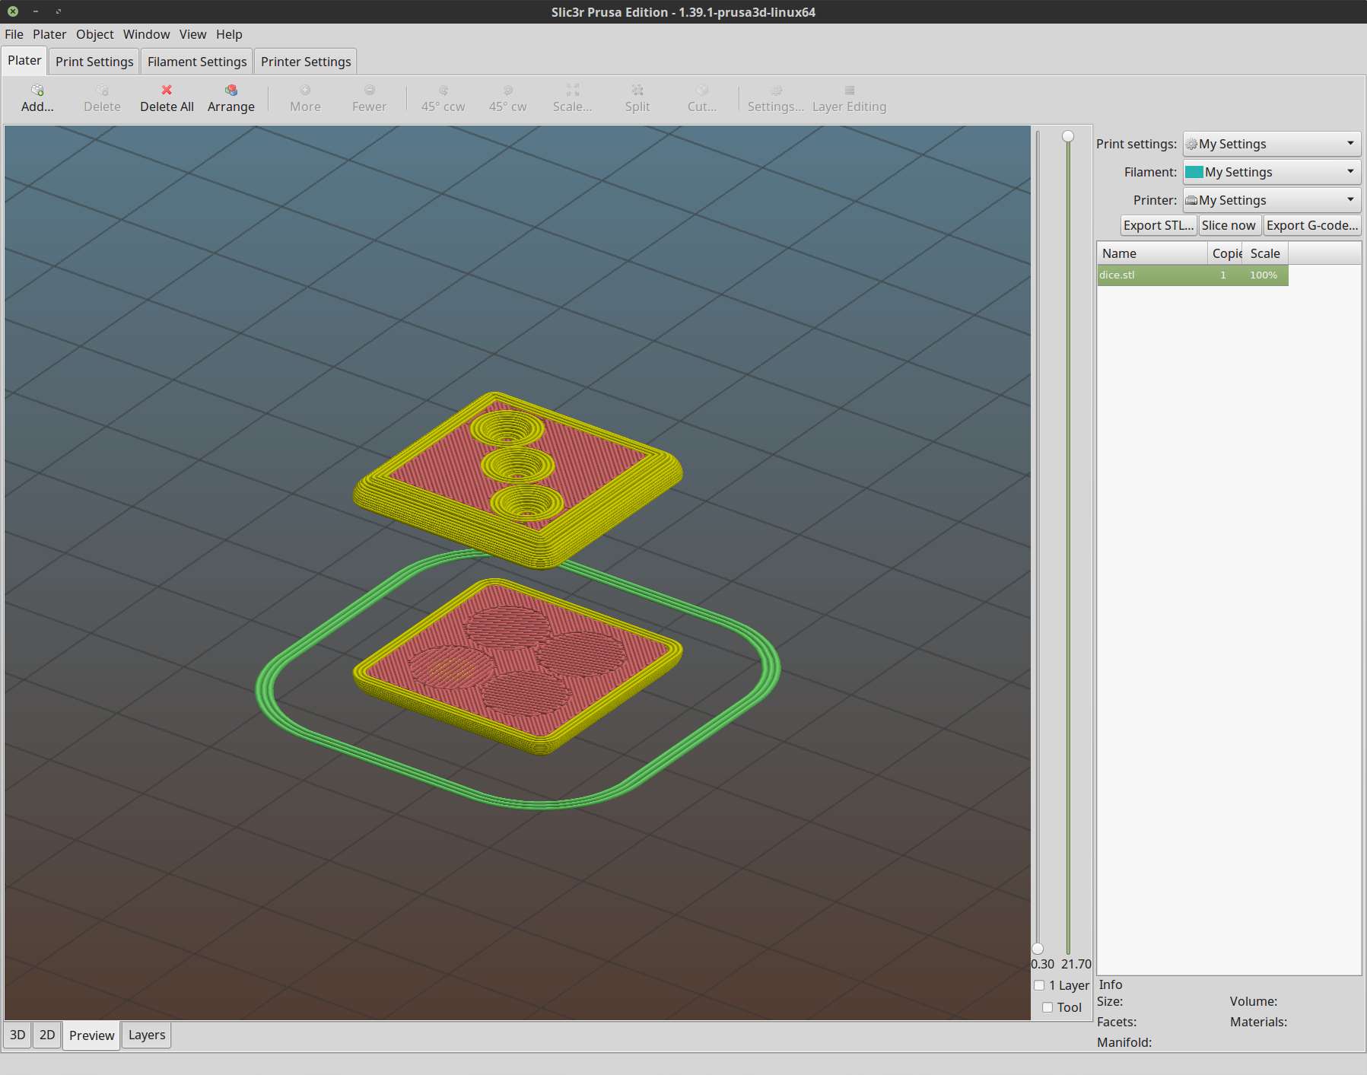
Task: Open the Print settings preset dropdown
Action: [x=1271, y=144]
